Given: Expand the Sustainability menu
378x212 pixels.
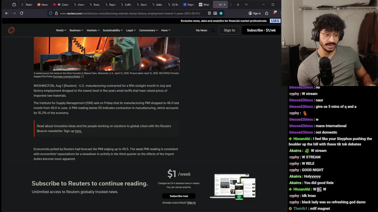Looking at the screenshot, I should click(113, 30).
